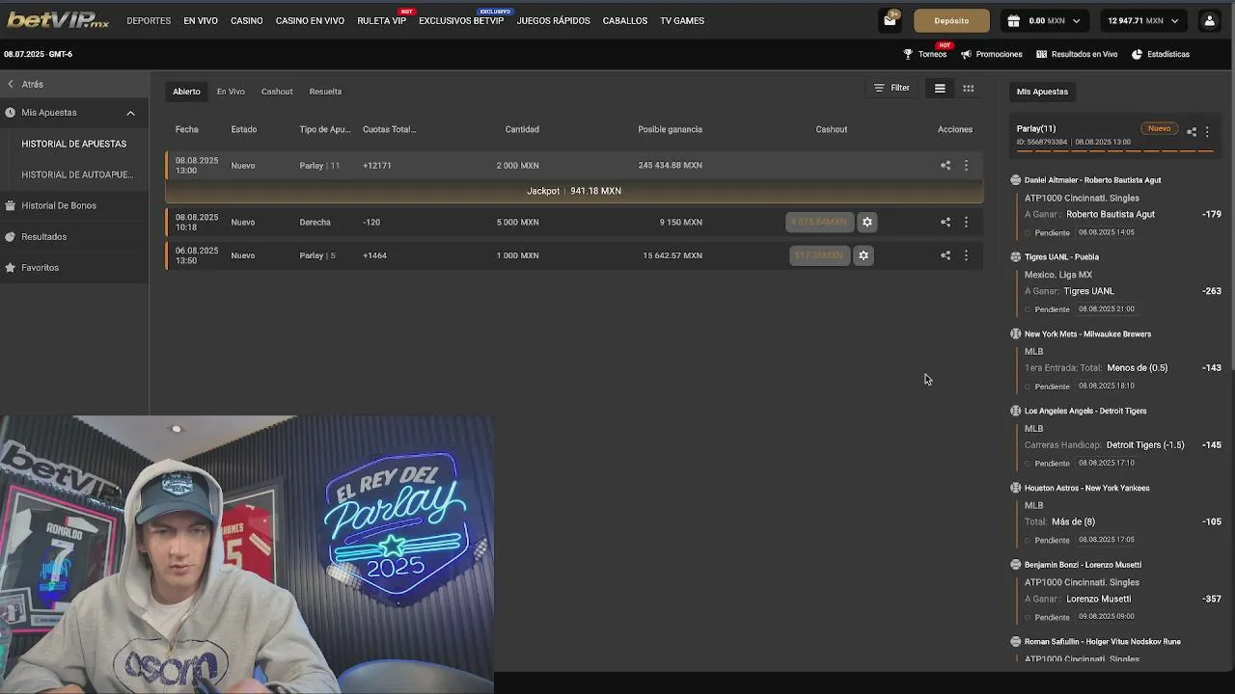Open cashout settings gear for Derecha bet
The width and height of the screenshot is (1235, 694).
[867, 222]
